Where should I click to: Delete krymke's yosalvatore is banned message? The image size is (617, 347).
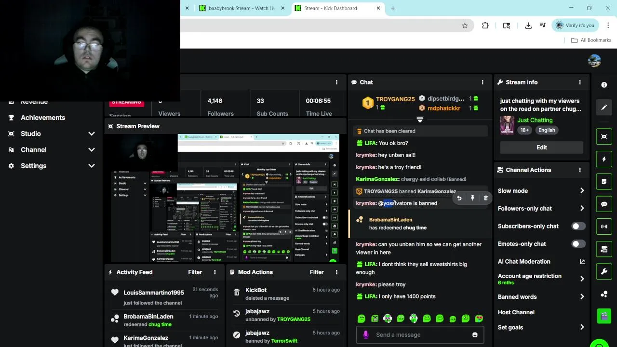click(x=485, y=198)
